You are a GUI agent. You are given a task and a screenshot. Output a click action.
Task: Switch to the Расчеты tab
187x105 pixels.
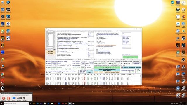(x=58, y=31)
